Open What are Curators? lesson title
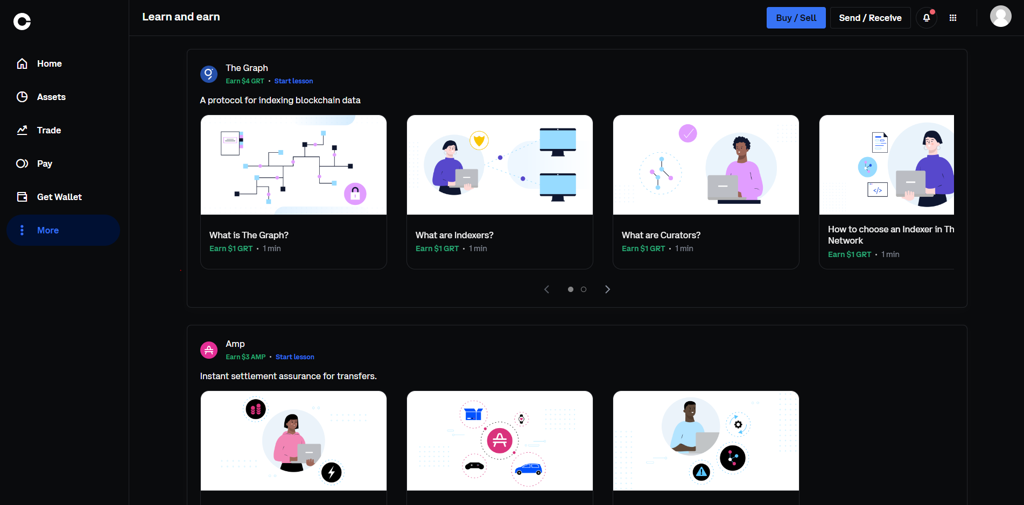The width and height of the screenshot is (1024, 505). tap(661, 235)
